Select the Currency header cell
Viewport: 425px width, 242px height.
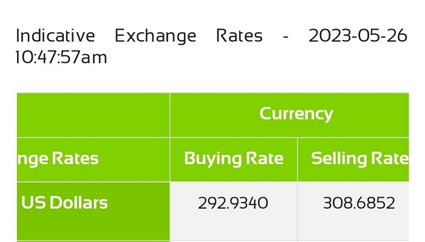pos(290,115)
